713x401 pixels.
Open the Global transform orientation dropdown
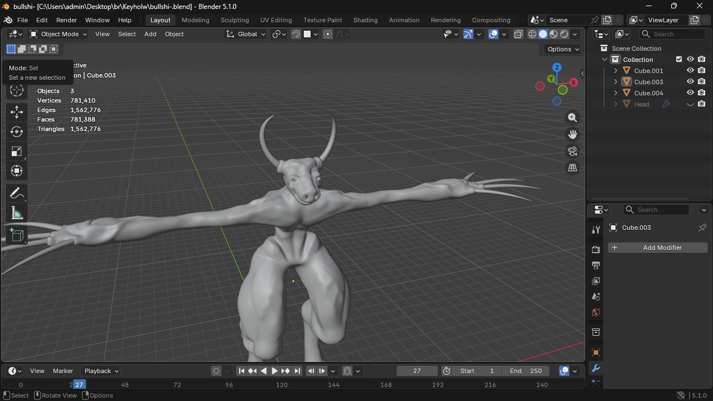(x=246, y=34)
